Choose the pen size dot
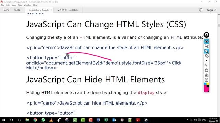 tap(206, 61)
